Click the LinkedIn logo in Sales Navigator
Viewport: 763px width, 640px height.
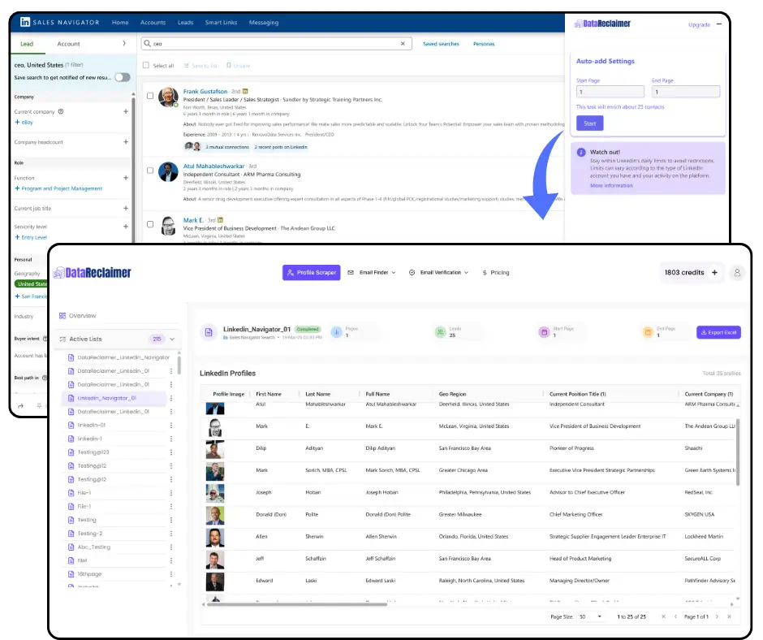(x=25, y=23)
